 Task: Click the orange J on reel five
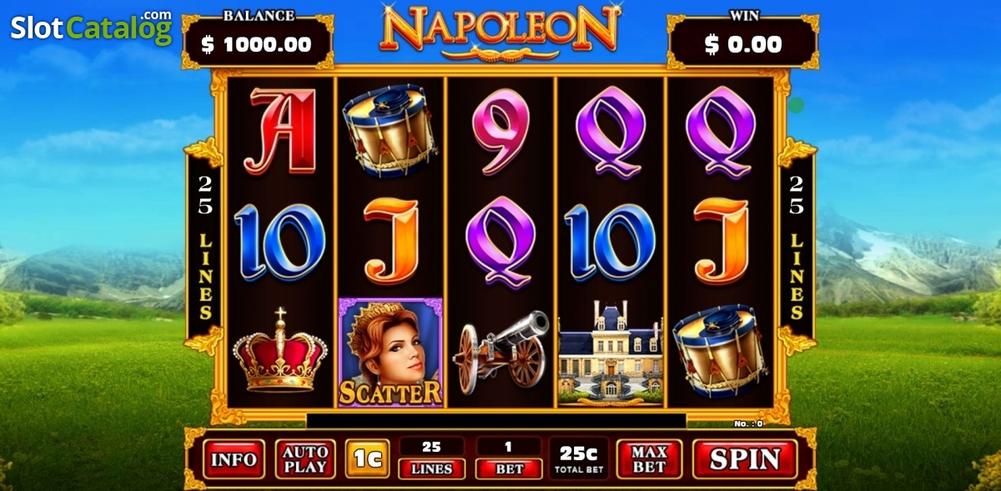pyautogui.click(x=721, y=242)
